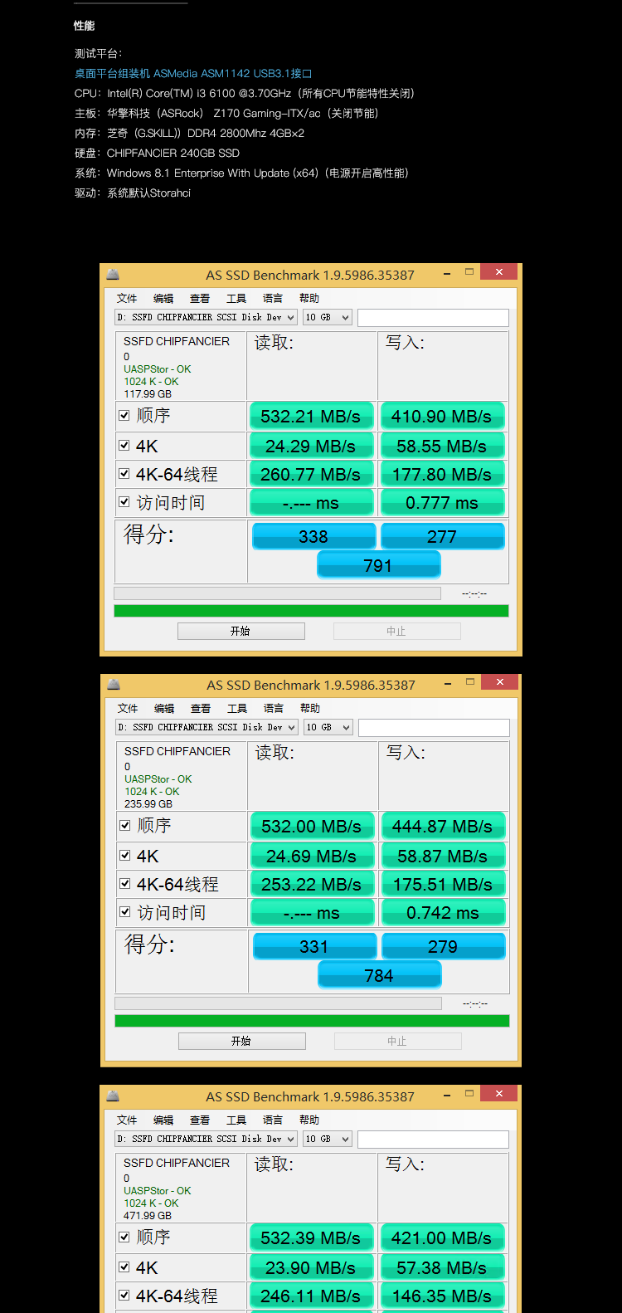Click the empty text field in the 235.99 GB window
The height and width of the screenshot is (1313, 622).
click(434, 727)
